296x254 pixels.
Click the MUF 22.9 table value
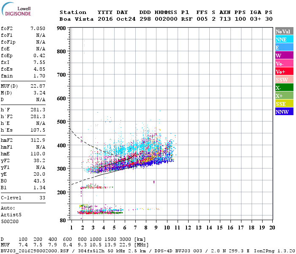click(x=125, y=245)
